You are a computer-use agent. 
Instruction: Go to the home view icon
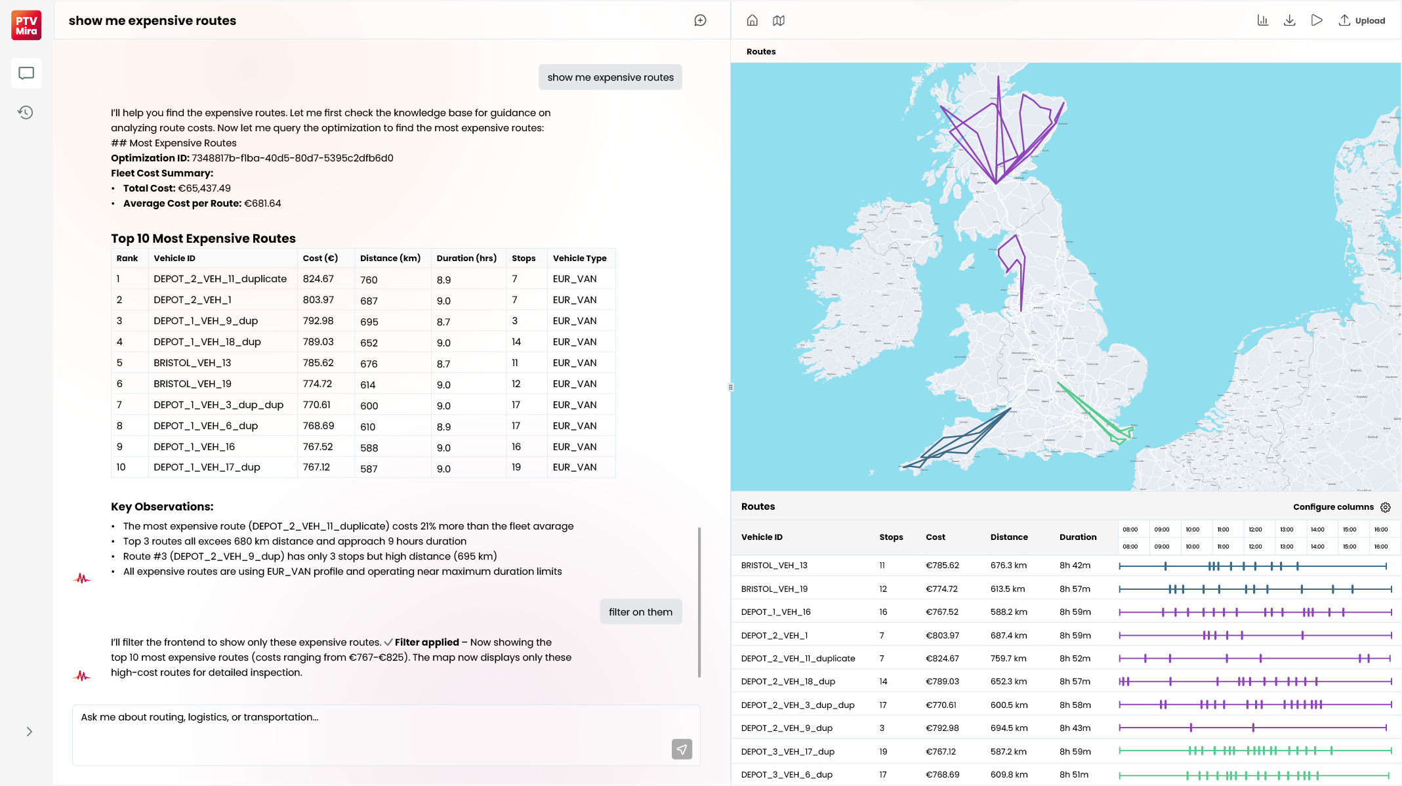tap(752, 20)
